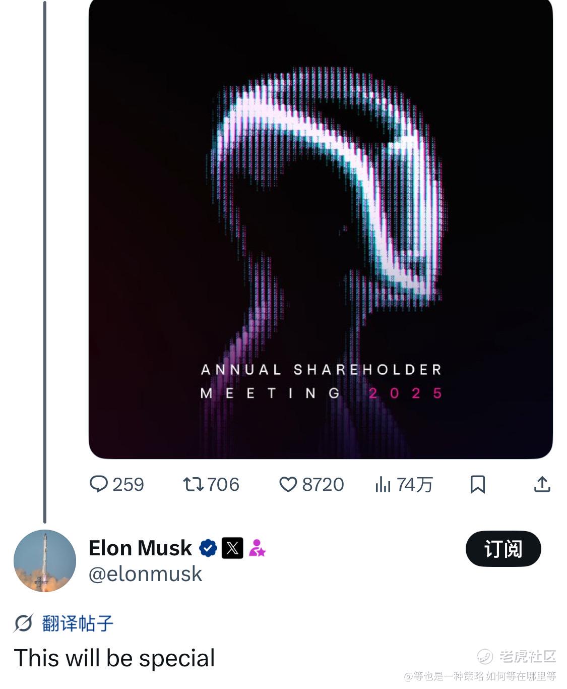Click the share upload icon
This screenshot has height=689, width=567.
[x=542, y=484]
